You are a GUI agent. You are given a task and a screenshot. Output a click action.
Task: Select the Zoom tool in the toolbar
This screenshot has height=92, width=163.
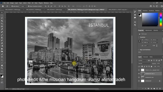(x=2, y=68)
